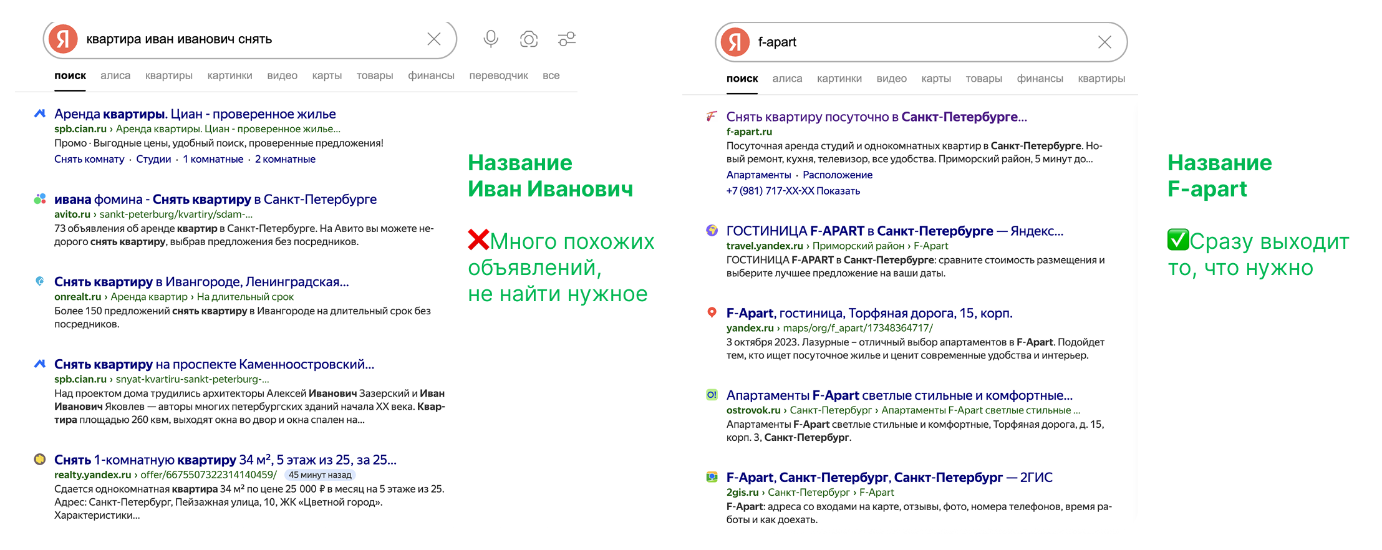Click the microphone voice search icon
This screenshot has height=550, width=1382.
pos(491,39)
